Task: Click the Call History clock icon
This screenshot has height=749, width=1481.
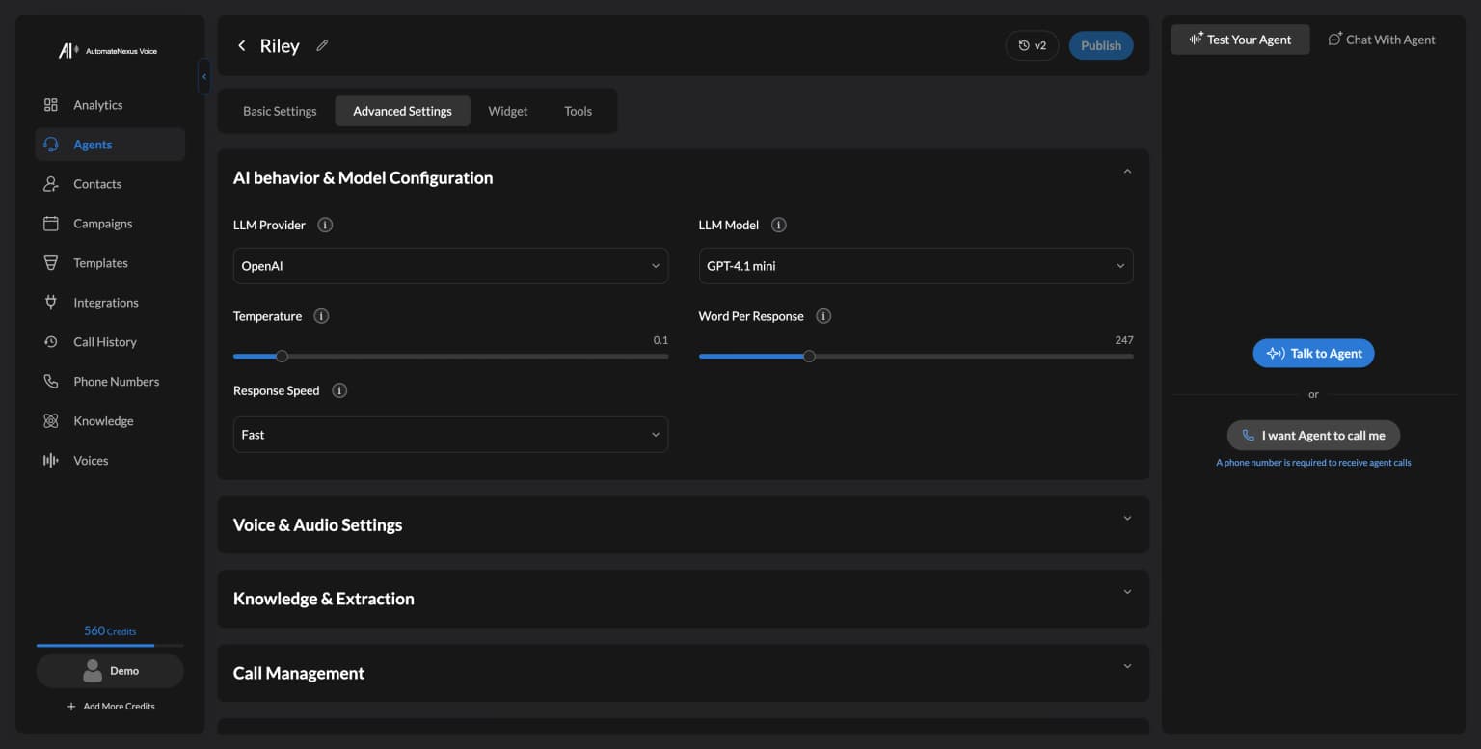Action: pos(51,342)
